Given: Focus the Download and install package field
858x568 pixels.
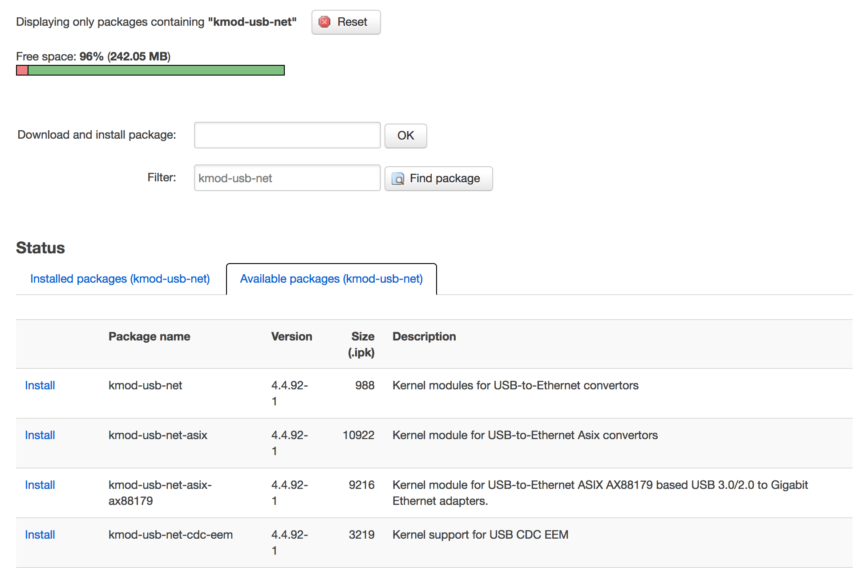Looking at the screenshot, I should (287, 135).
